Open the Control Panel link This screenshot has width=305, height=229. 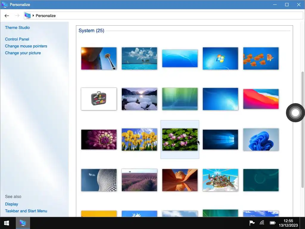pos(17,39)
